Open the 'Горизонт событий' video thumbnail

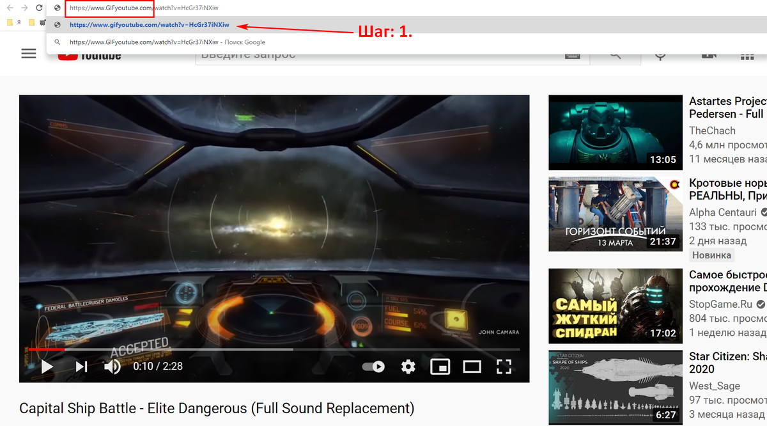tap(616, 214)
